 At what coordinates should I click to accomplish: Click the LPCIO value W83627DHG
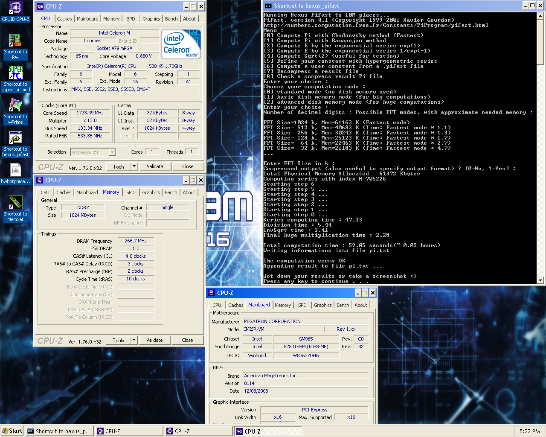(306, 355)
